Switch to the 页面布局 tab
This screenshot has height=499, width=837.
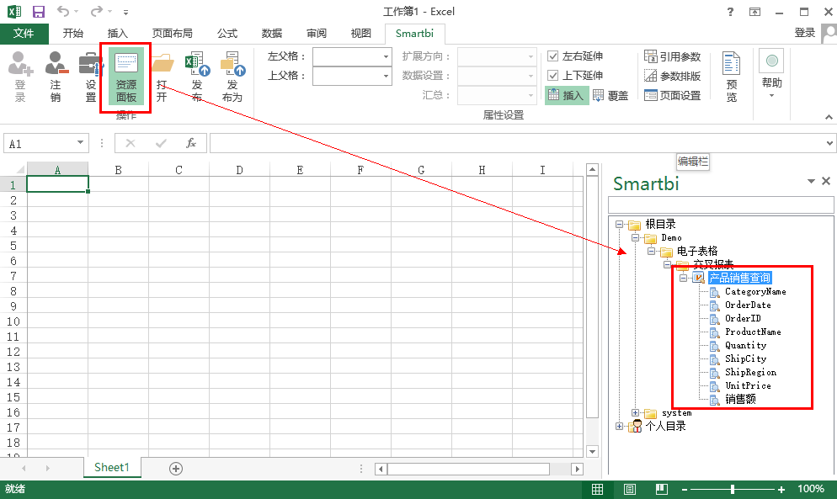point(172,33)
